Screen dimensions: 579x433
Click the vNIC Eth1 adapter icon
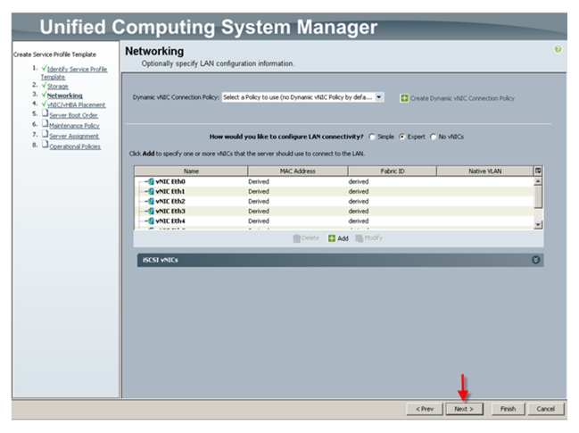tap(151, 191)
